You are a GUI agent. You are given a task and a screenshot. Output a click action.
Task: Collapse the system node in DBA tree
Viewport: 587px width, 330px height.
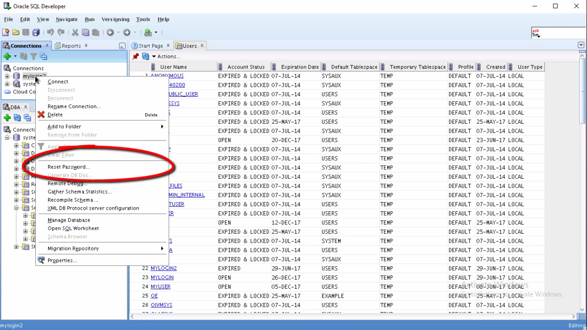pyautogui.click(x=7, y=138)
